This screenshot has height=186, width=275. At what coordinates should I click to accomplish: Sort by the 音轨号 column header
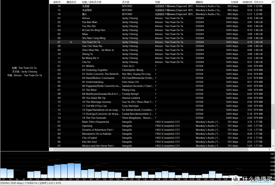57,2
